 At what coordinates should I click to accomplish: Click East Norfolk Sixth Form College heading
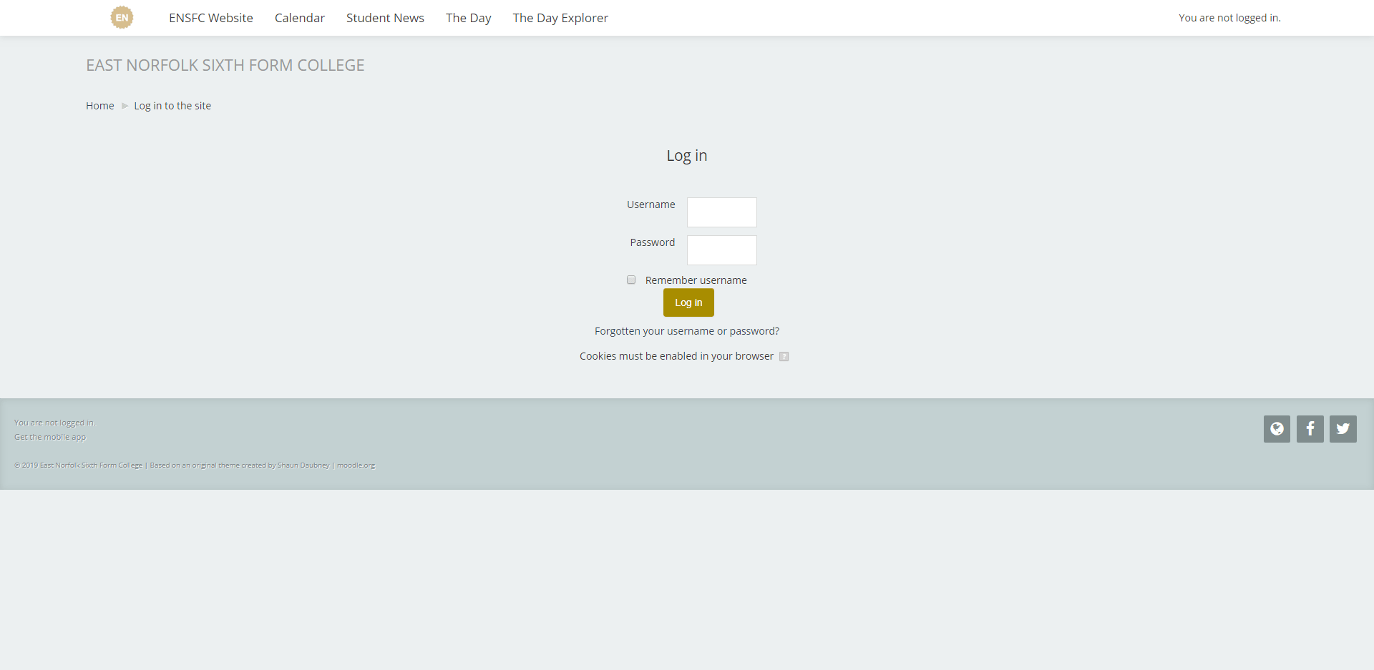click(225, 65)
